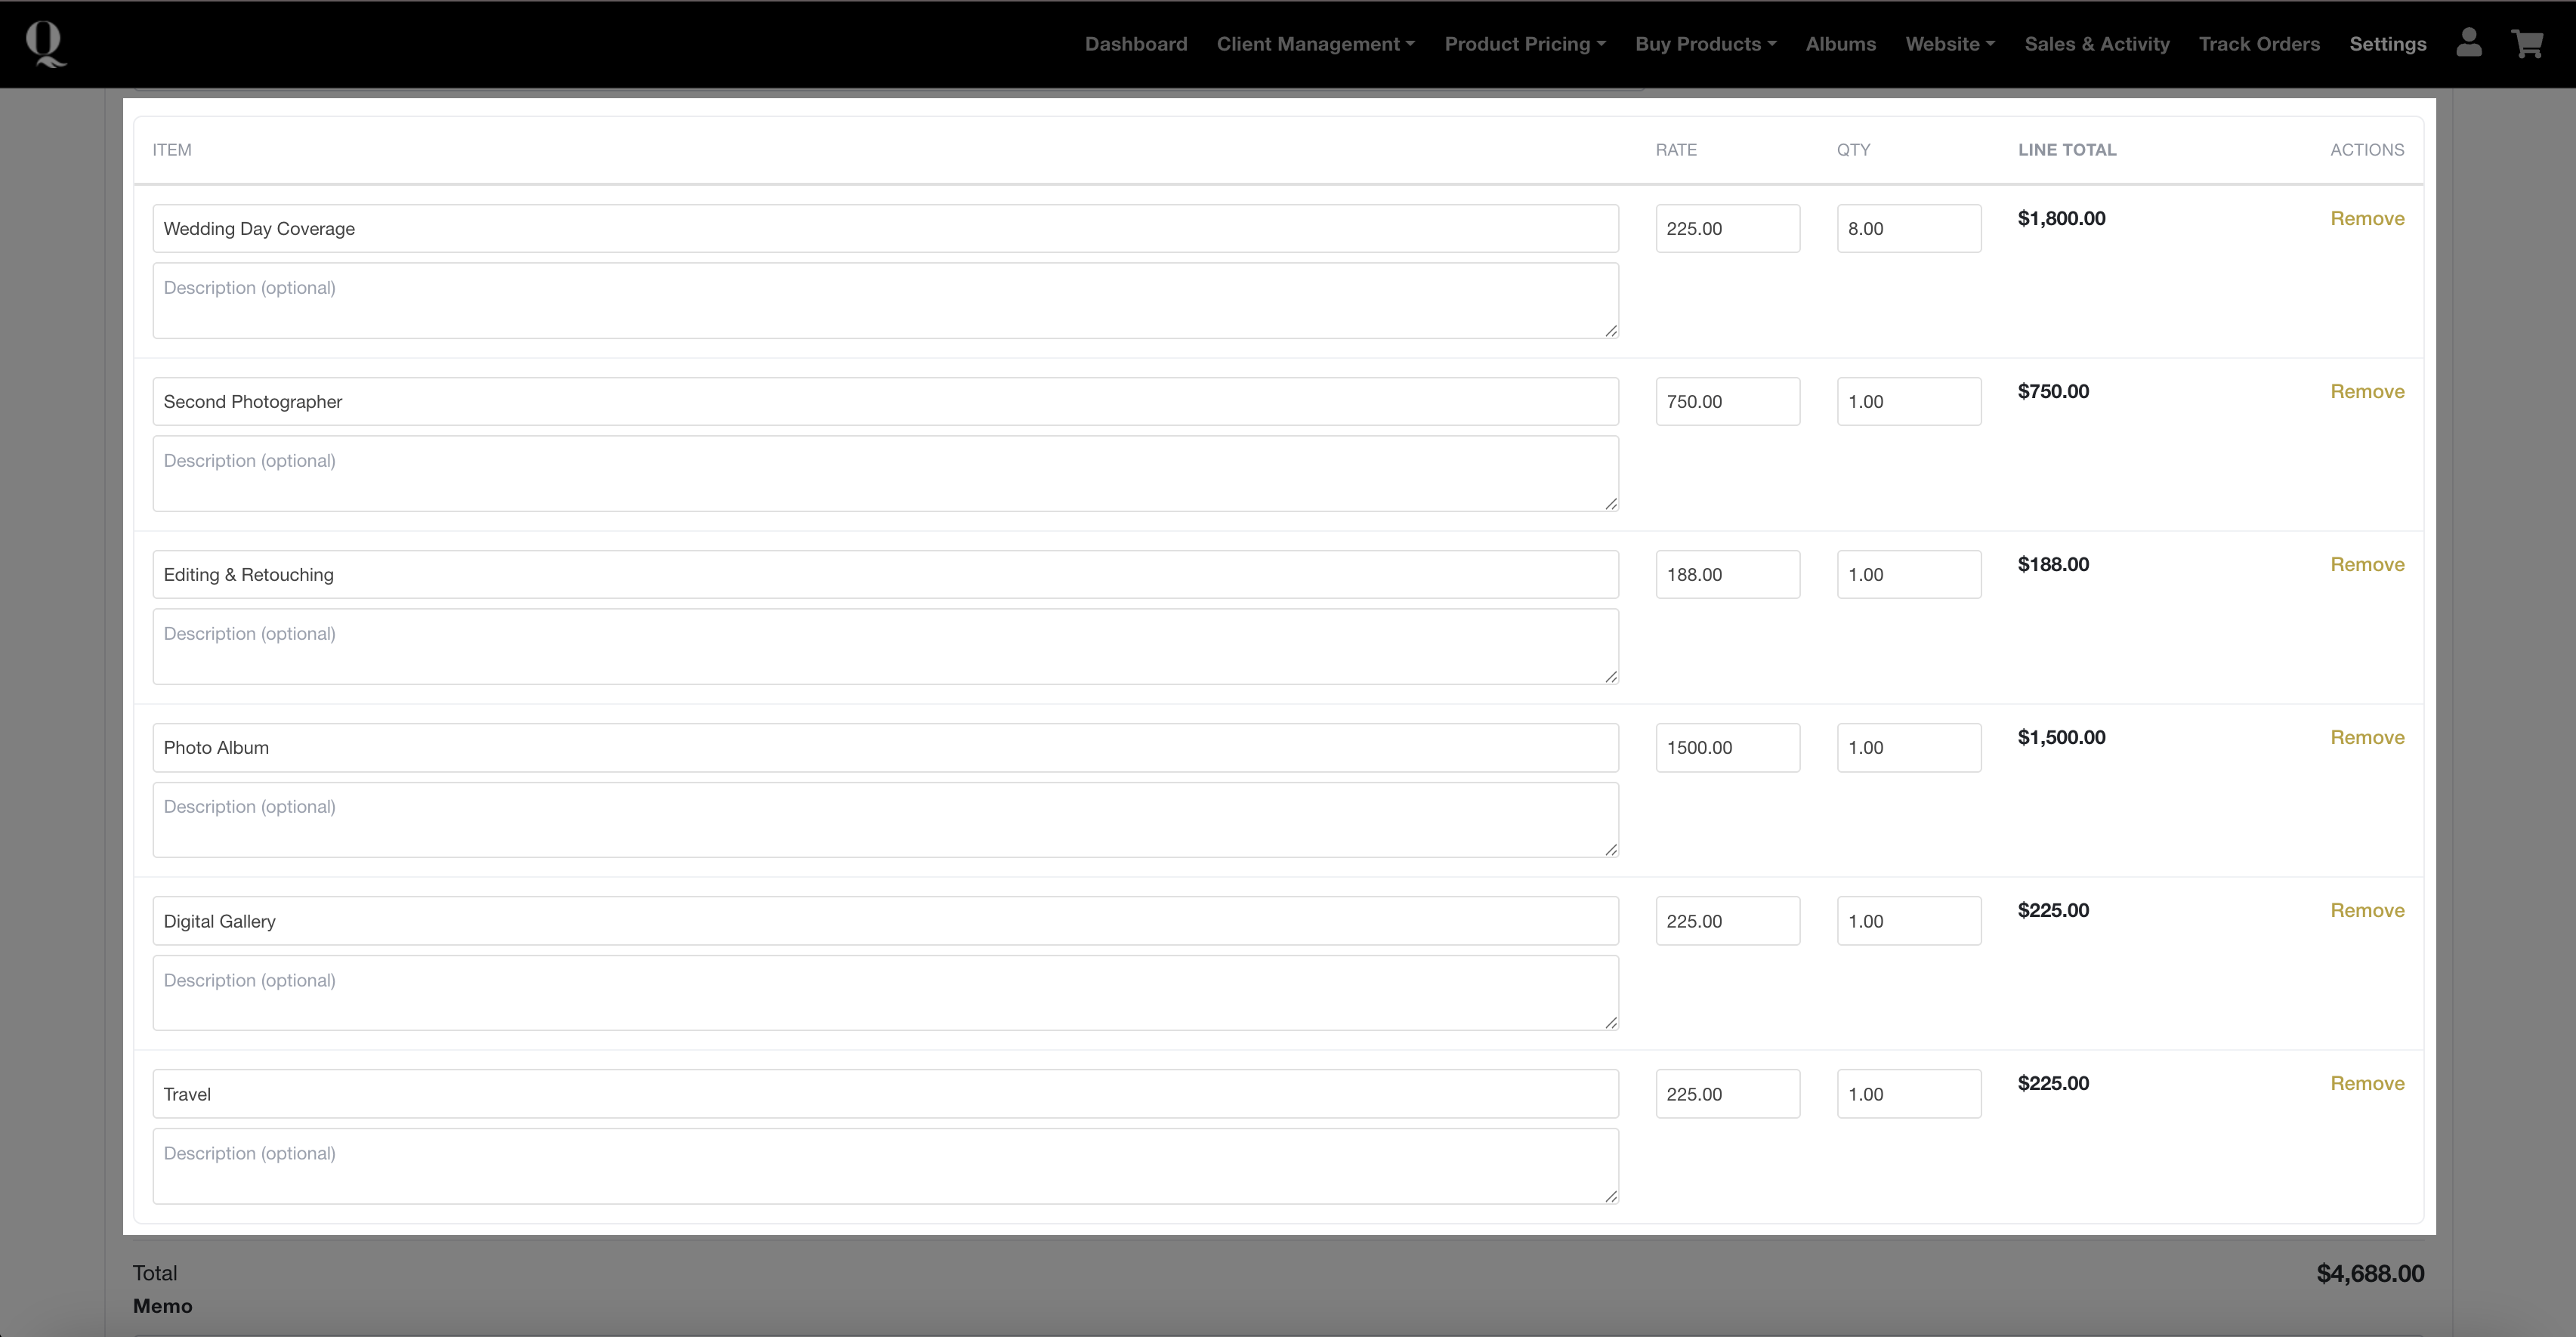Image resolution: width=2576 pixels, height=1337 pixels.
Task: Go to the Dashboard page
Action: tap(1135, 44)
